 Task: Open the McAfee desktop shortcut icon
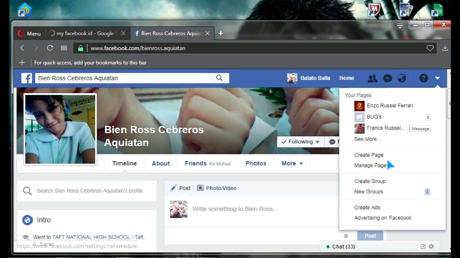[x=374, y=10]
